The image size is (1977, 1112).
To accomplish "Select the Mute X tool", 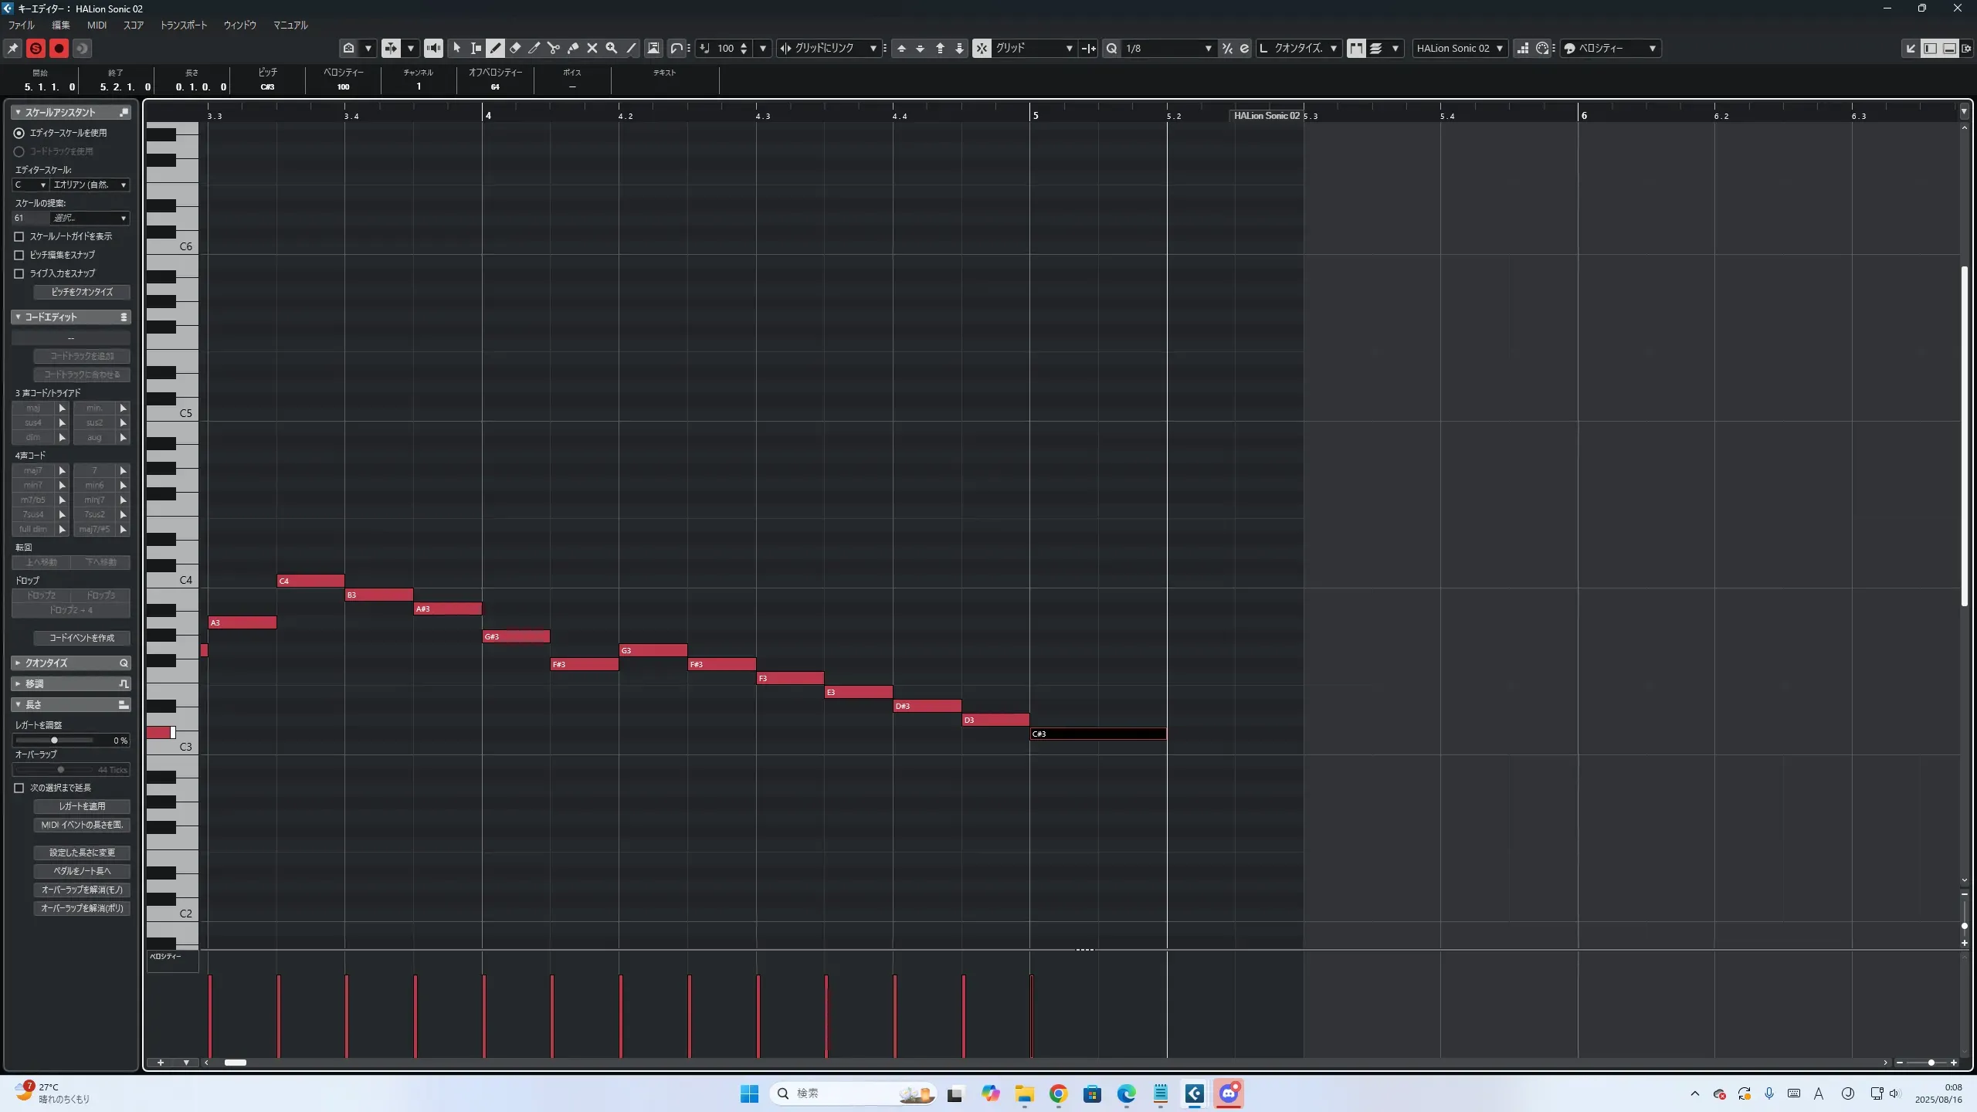I will tap(592, 48).
